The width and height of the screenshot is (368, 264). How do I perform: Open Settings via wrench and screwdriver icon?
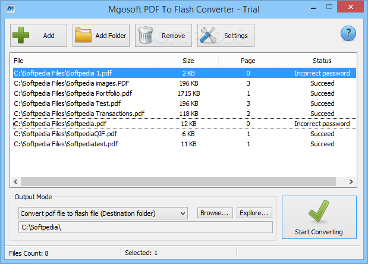click(x=207, y=35)
